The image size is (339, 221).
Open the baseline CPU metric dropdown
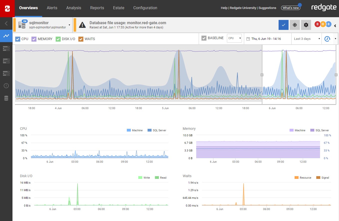click(x=234, y=38)
